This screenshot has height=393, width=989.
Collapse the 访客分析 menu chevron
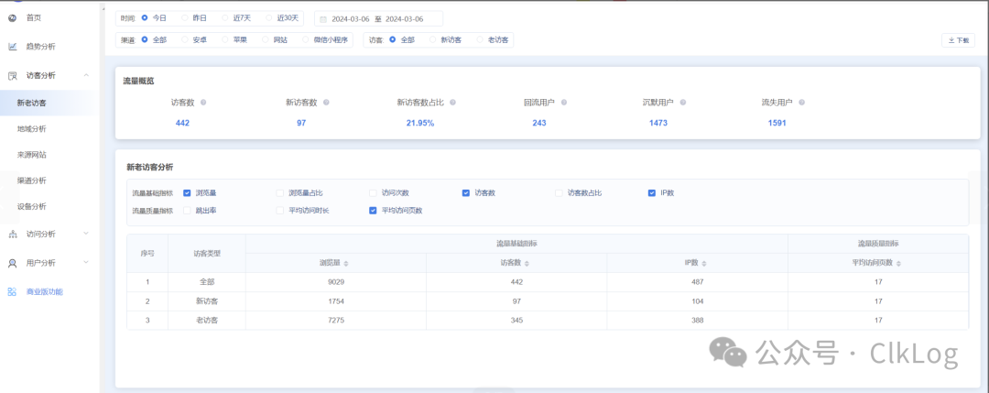point(86,75)
